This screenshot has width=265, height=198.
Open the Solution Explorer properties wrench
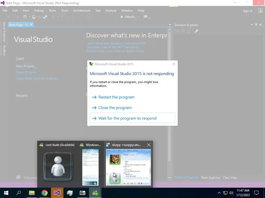coord(196,31)
